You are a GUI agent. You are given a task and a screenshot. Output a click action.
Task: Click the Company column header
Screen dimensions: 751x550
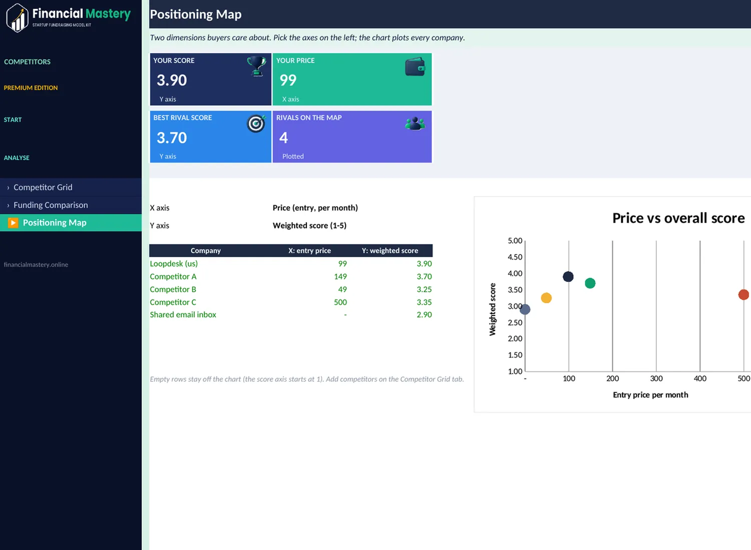pos(206,251)
